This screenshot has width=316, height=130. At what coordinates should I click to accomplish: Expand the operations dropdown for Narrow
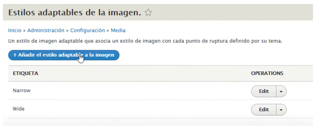click(281, 91)
